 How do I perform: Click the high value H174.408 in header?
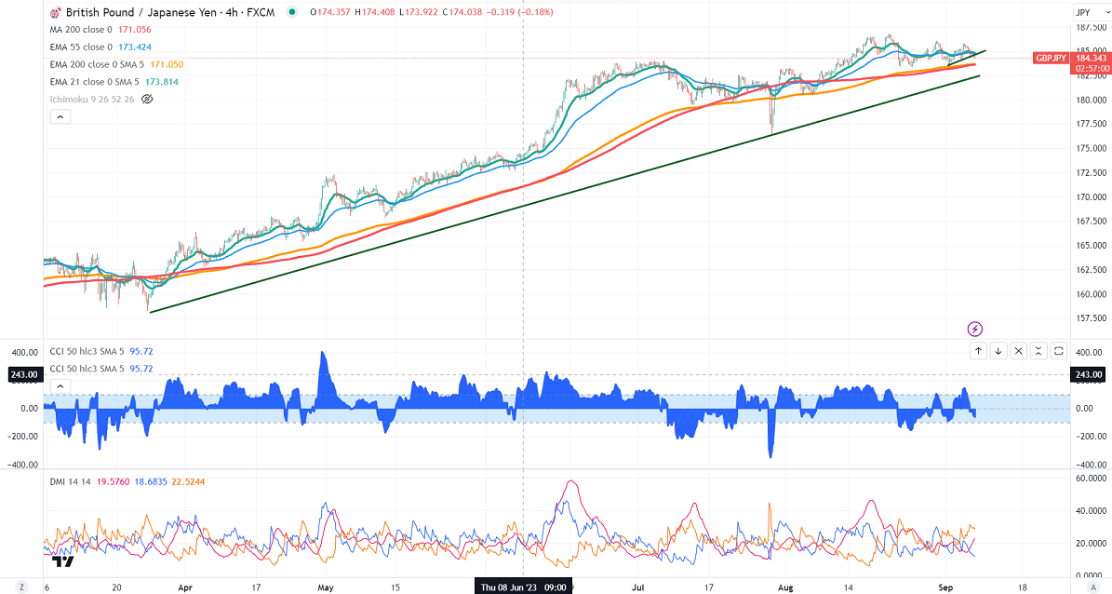pos(374,12)
